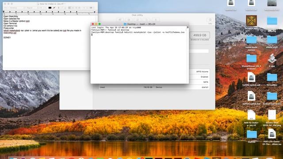Open font typeface Regular dropdown
Screen dimensions: 283x159
coord(33,8)
